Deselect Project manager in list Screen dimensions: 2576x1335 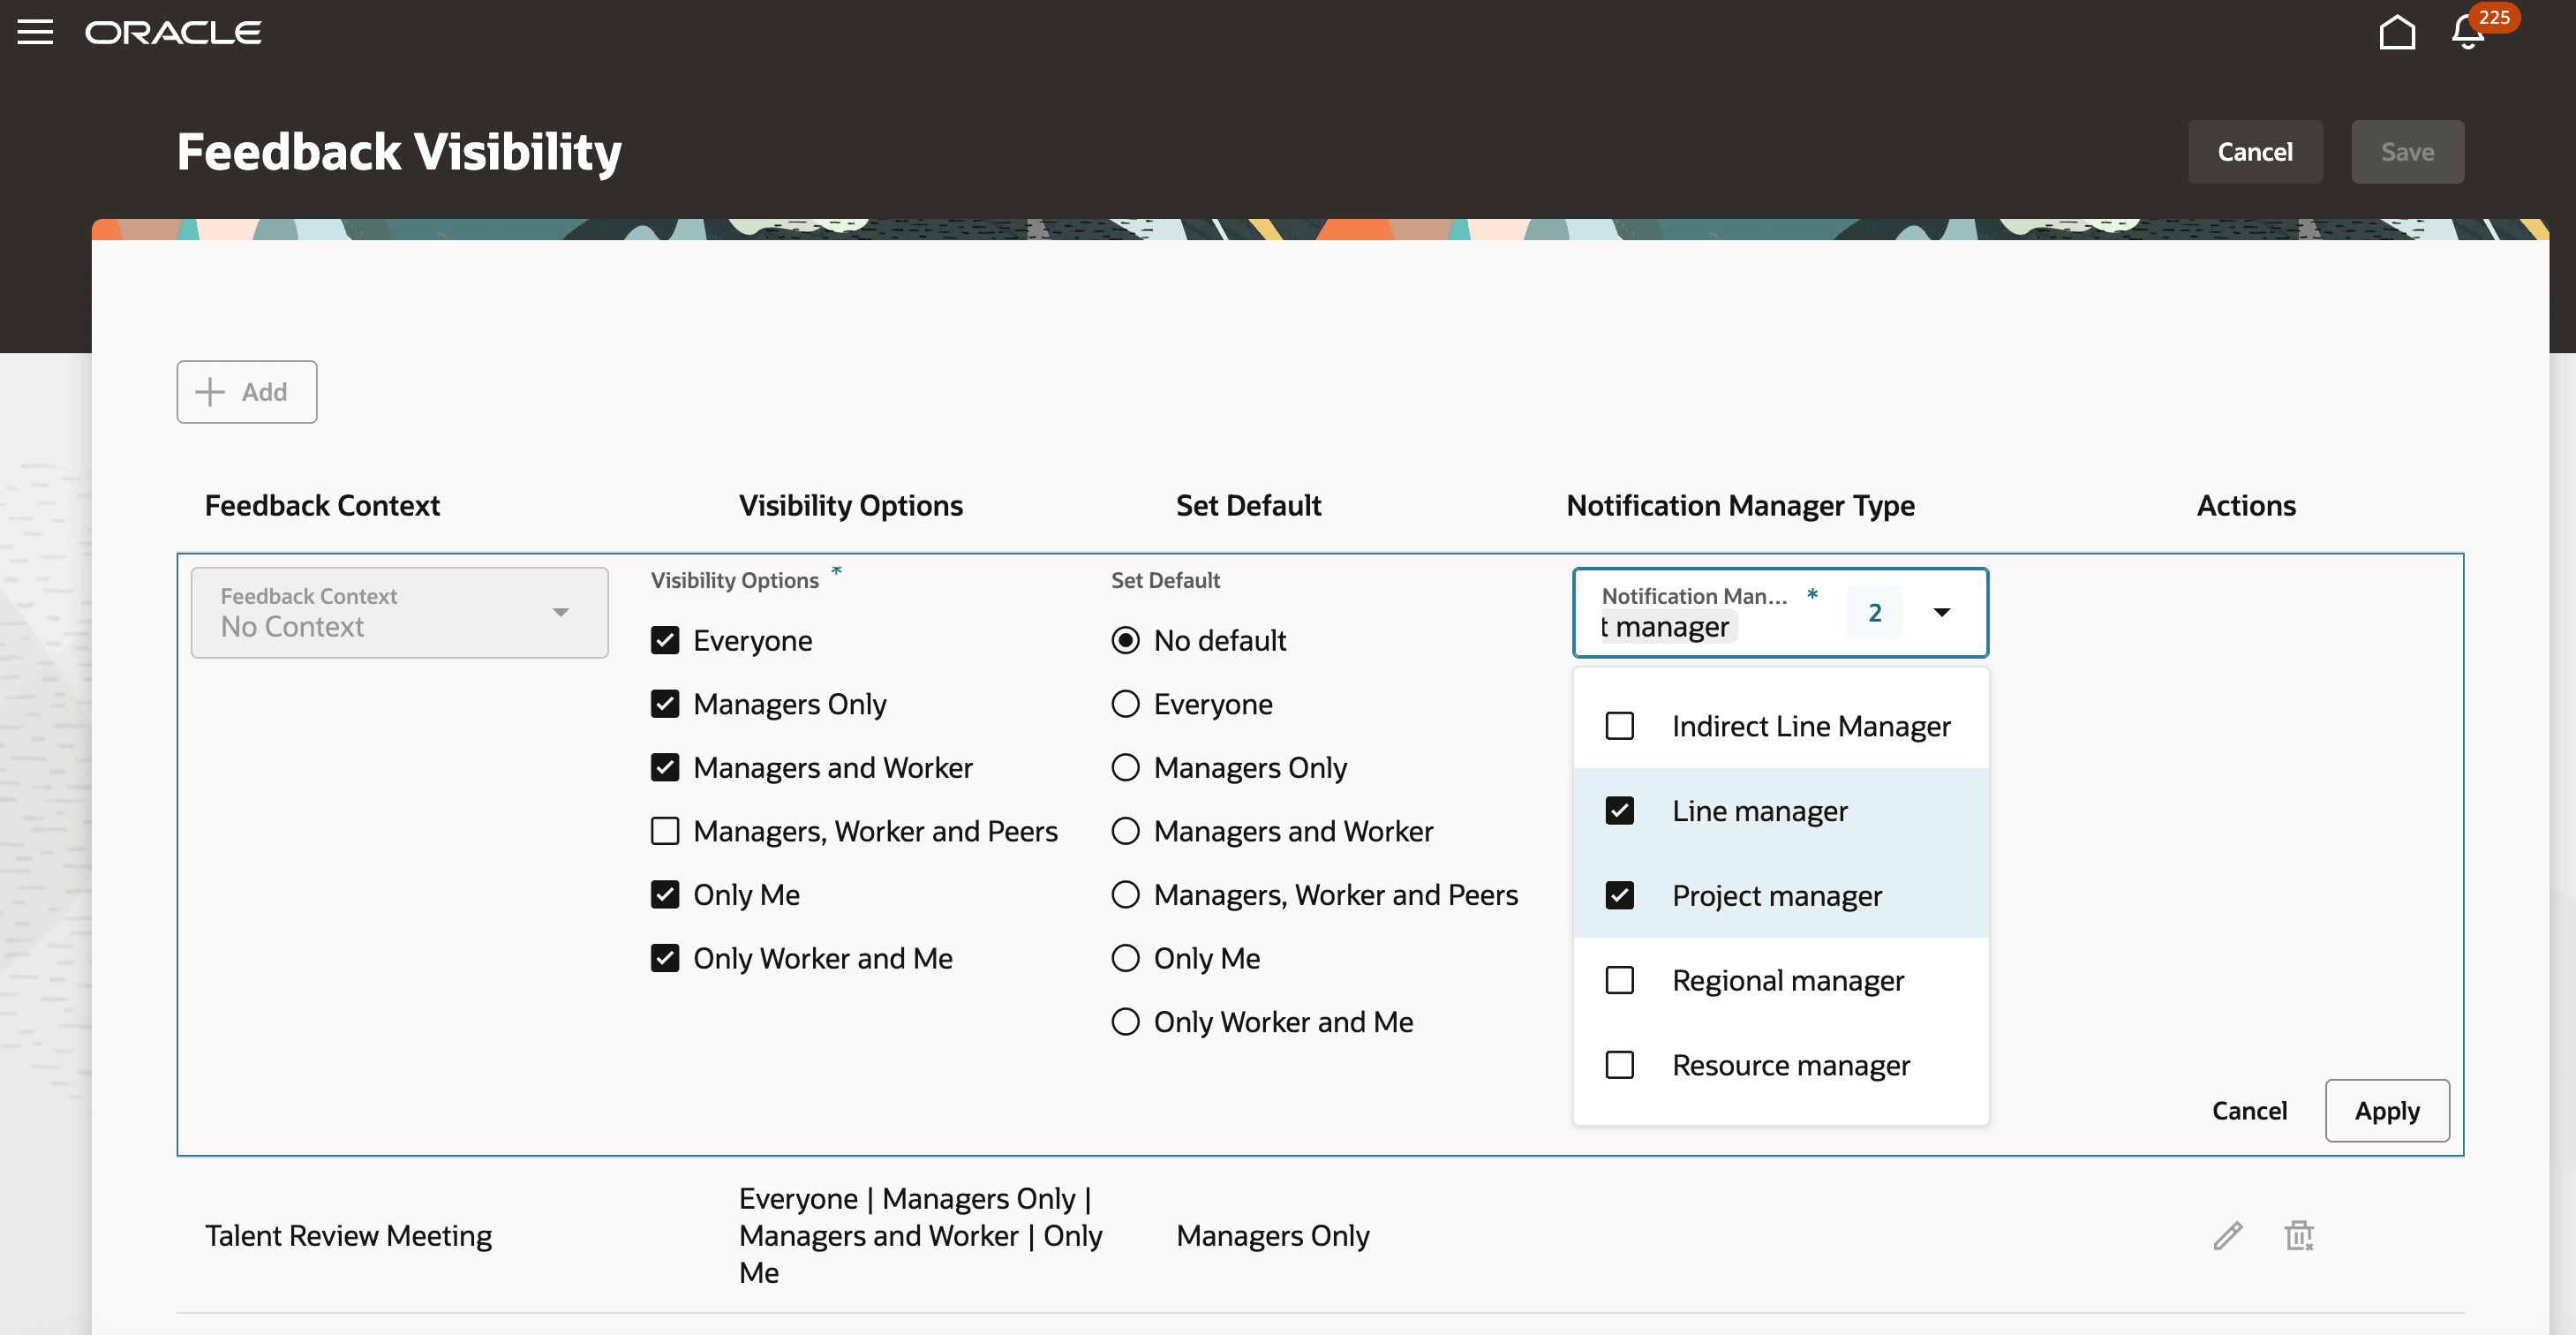[x=1619, y=895]
